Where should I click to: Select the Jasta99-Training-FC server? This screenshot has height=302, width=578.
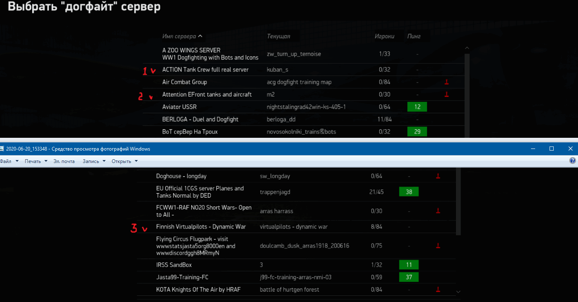[296, 277]
